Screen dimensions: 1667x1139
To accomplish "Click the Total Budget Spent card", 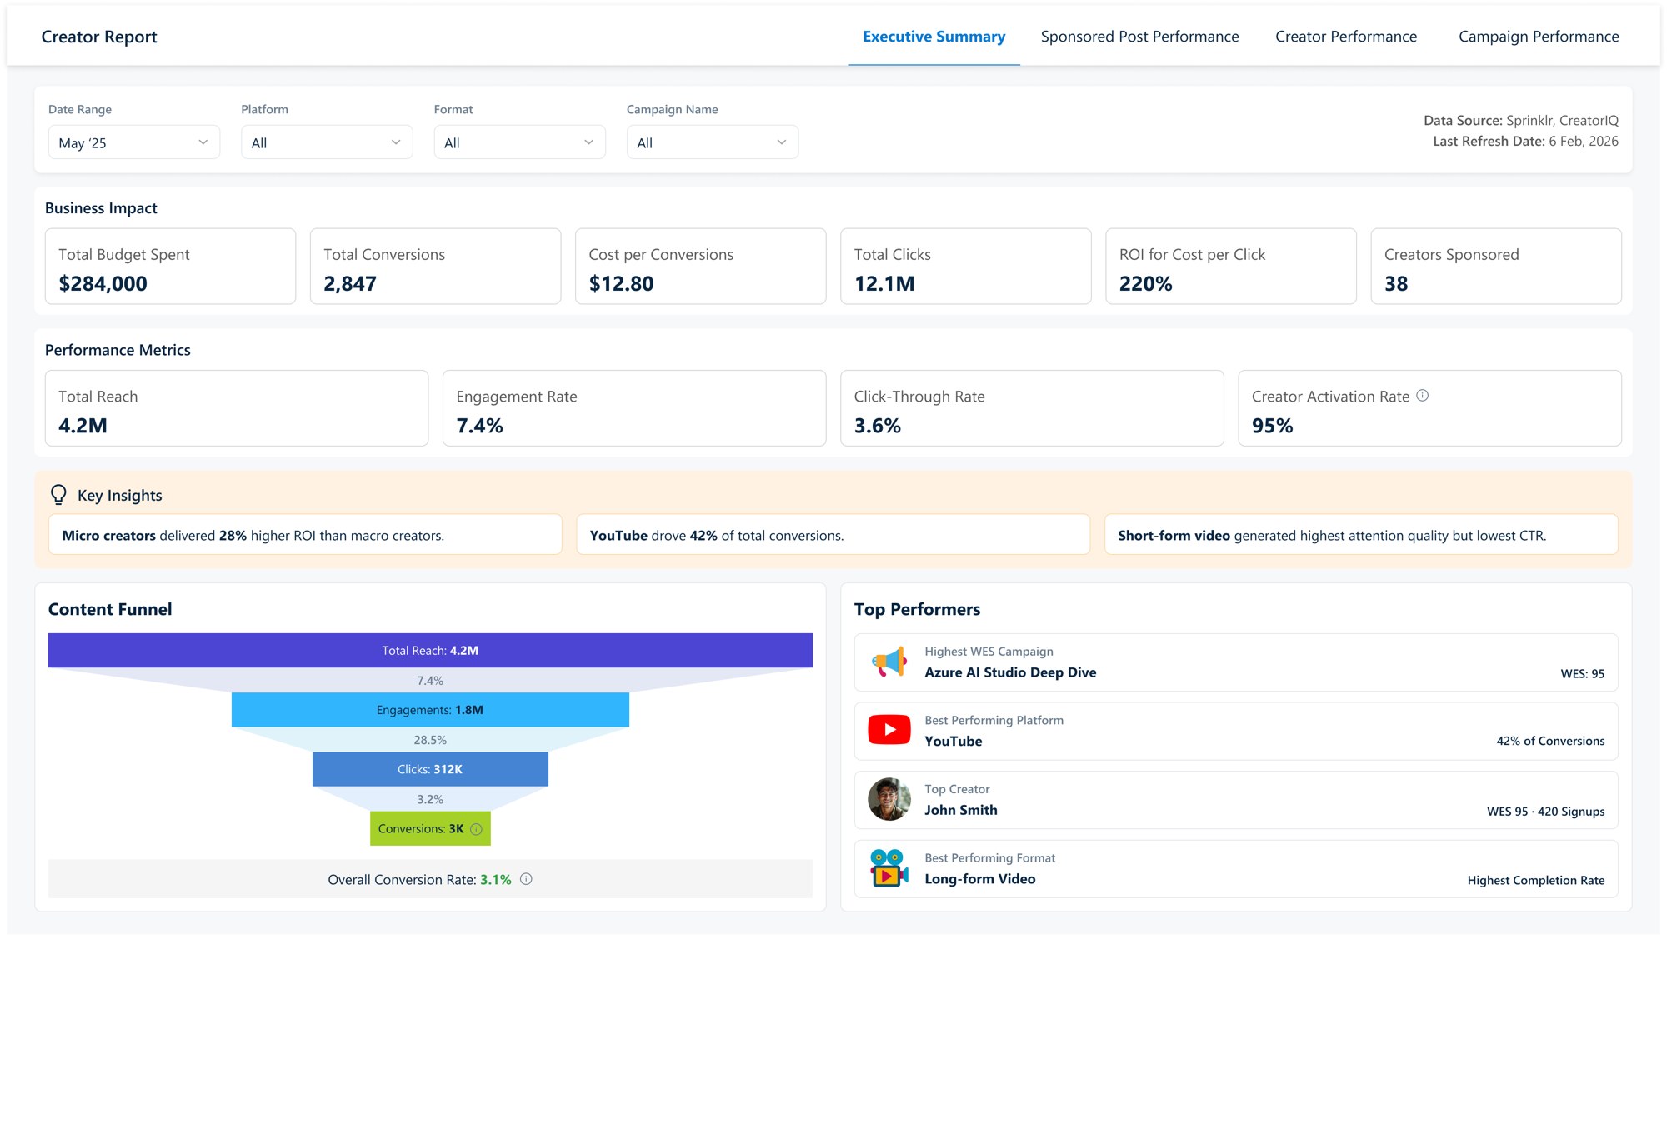I will (170, 267).
